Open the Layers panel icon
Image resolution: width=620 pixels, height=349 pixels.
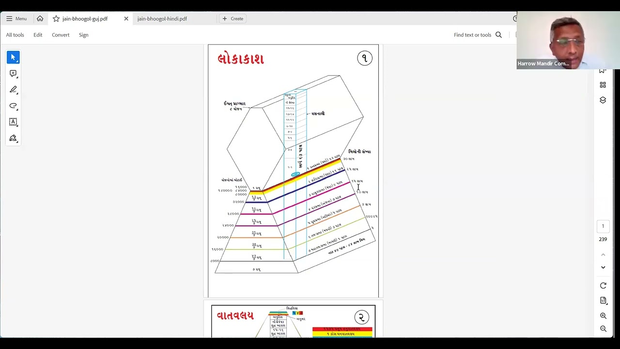click(603, 100)
